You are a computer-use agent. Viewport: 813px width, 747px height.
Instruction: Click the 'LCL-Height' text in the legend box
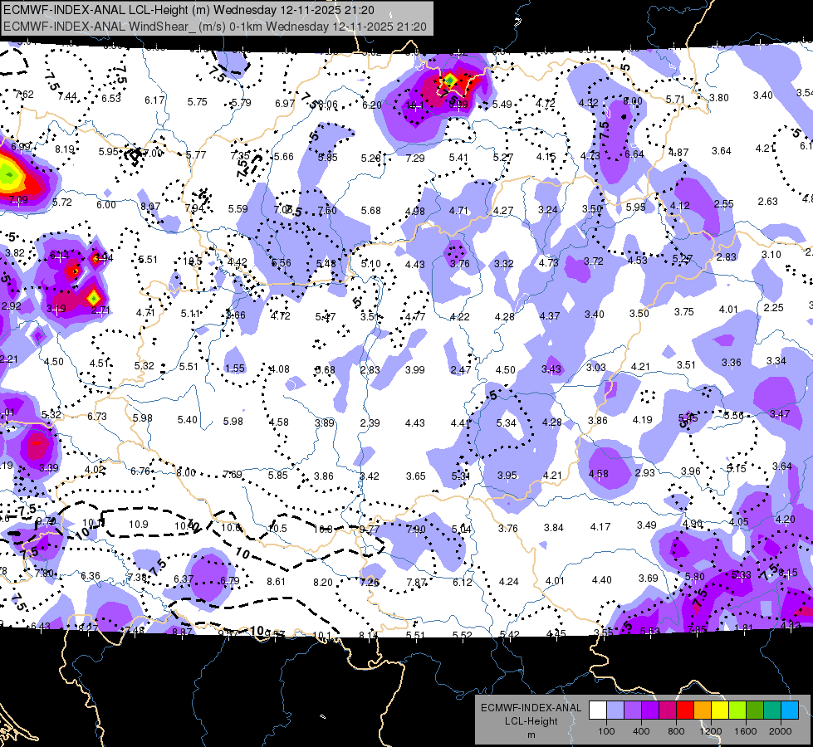(x=531, y=721)
